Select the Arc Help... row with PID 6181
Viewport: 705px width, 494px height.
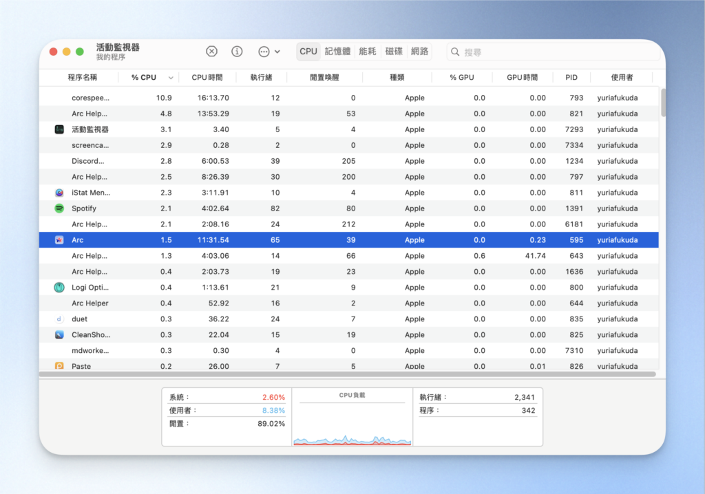pyautogui.click(x=349, y=224)
